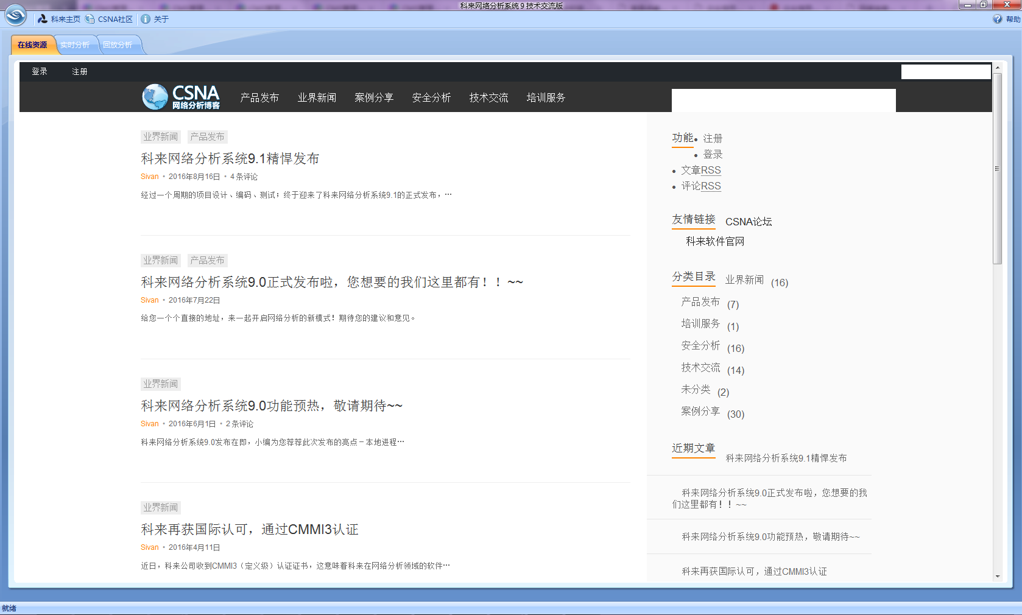
Task: Click the 文章RSS feed link
Action: point(701,170)
